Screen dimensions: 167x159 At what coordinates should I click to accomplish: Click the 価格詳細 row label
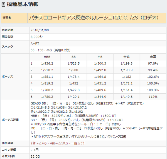click(x=8, y=143)
